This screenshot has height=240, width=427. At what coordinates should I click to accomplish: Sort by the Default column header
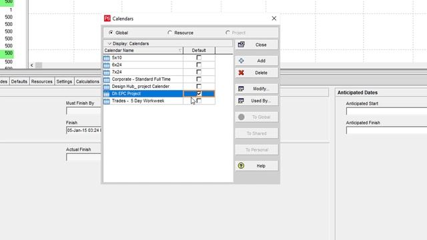(x=199, y=51)
